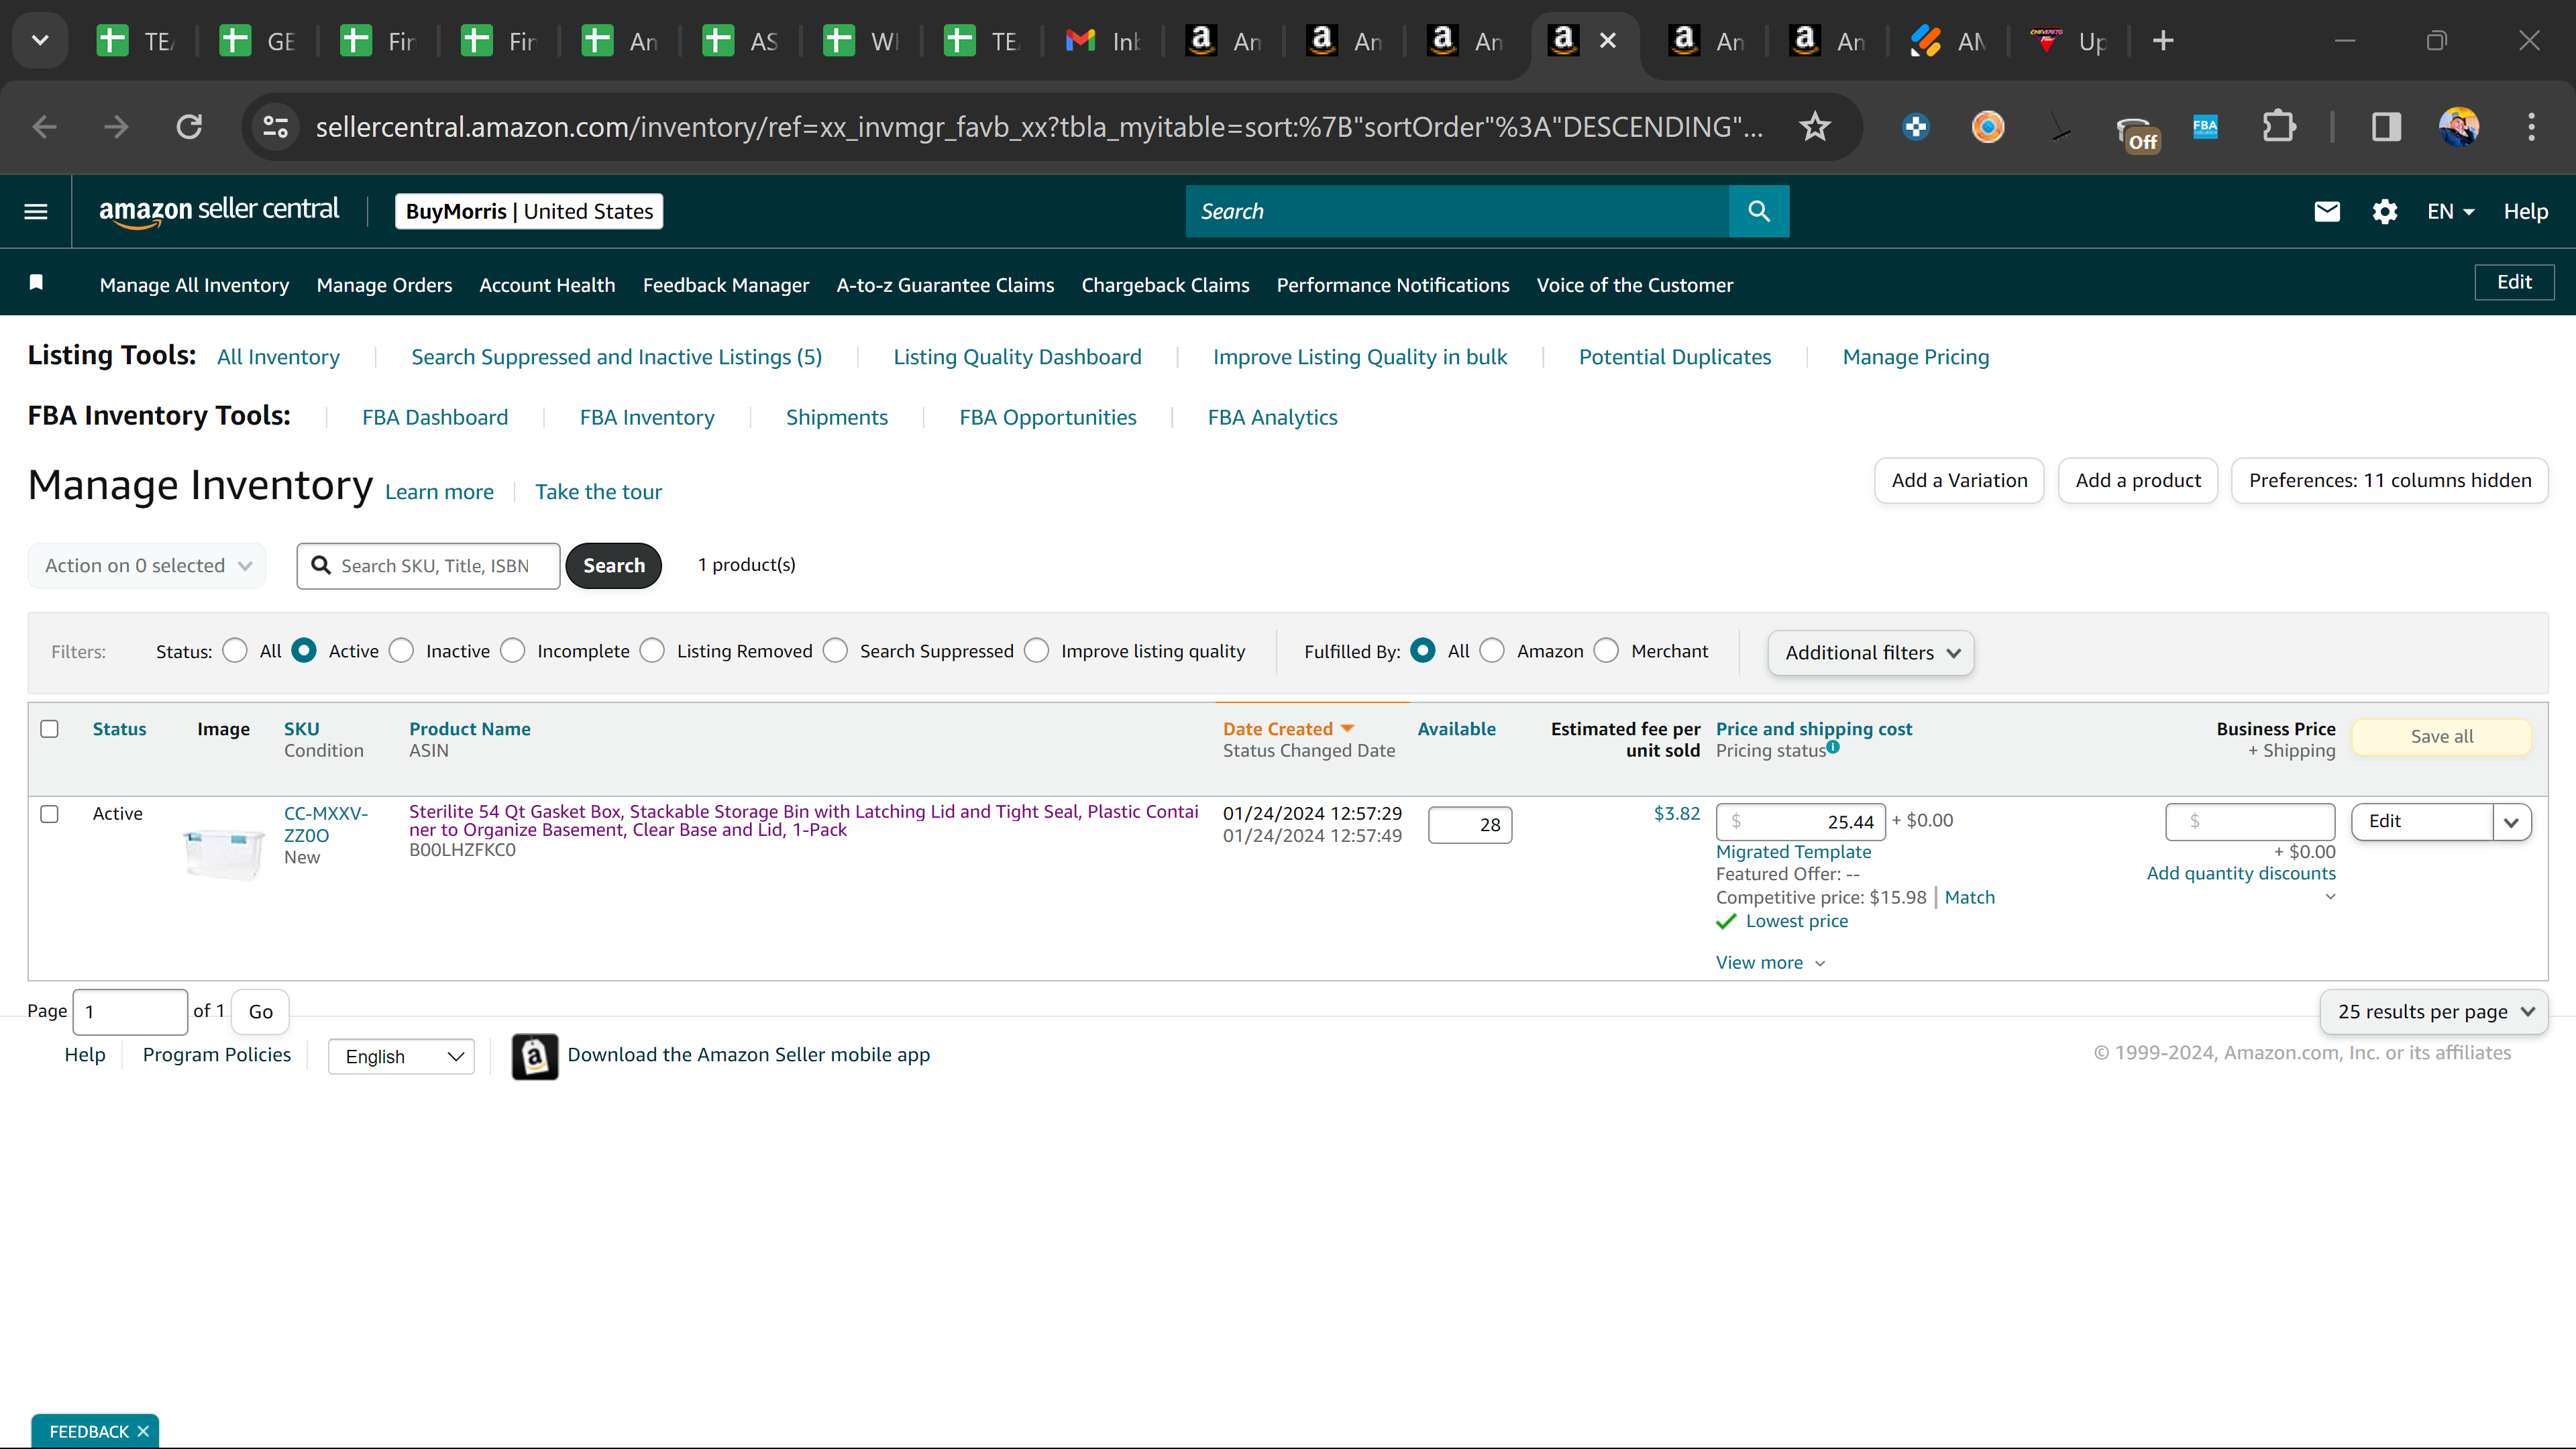Click the Amazon Seller mobile app icon
Screen dimensions: 2576x1449
coord(535,1056)
